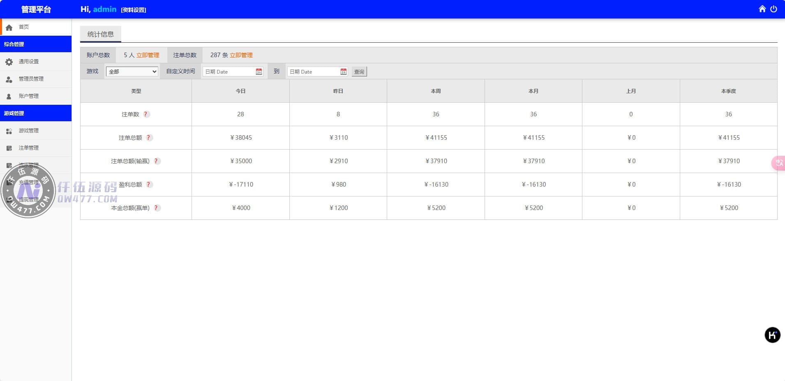The height and width of the screenshot is (381, 785).
Task: Click the question mark beside 注单数
Action: tap(146, 114)
